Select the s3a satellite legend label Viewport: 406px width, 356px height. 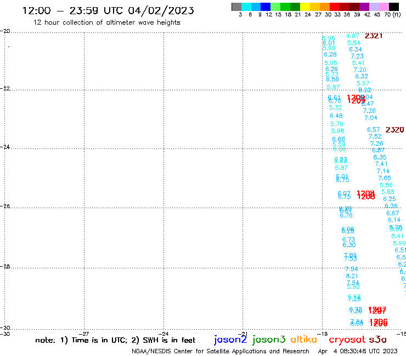(x=377, y=340)
